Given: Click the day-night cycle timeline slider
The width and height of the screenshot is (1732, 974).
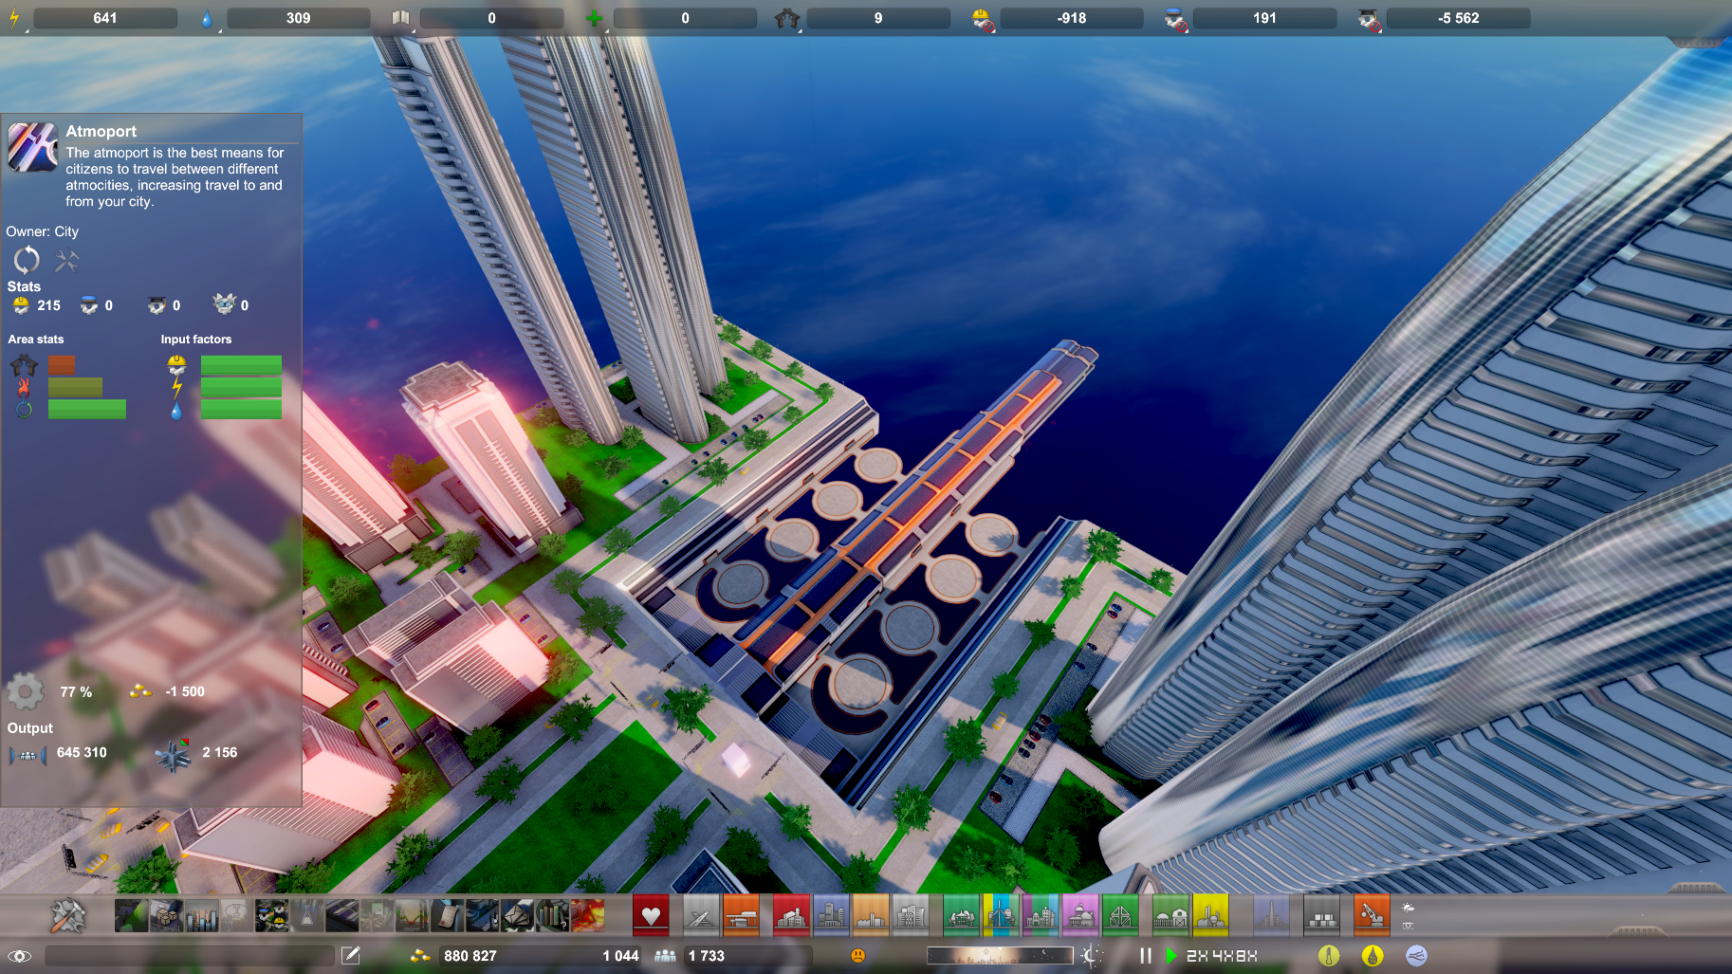Looking at the screenshot, I should pyautogui.click(x=1000, y=955).
